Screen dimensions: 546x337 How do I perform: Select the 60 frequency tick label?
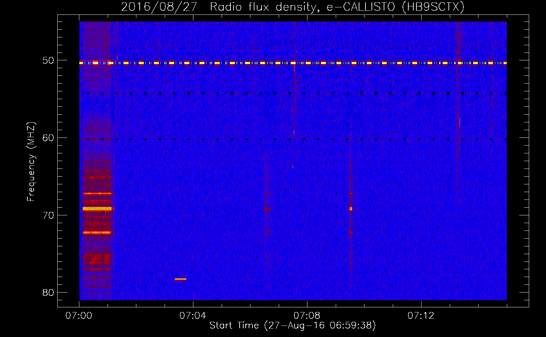48,138
